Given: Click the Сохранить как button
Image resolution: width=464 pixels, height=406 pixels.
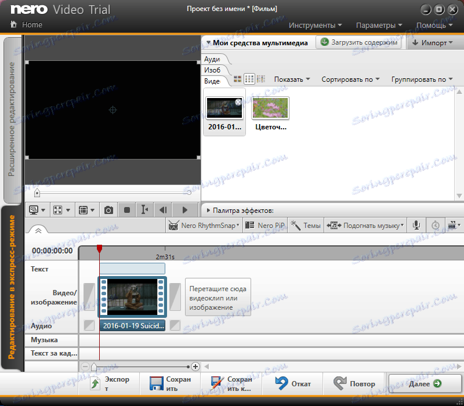Looking at the screenshot, I should (231, 384).
